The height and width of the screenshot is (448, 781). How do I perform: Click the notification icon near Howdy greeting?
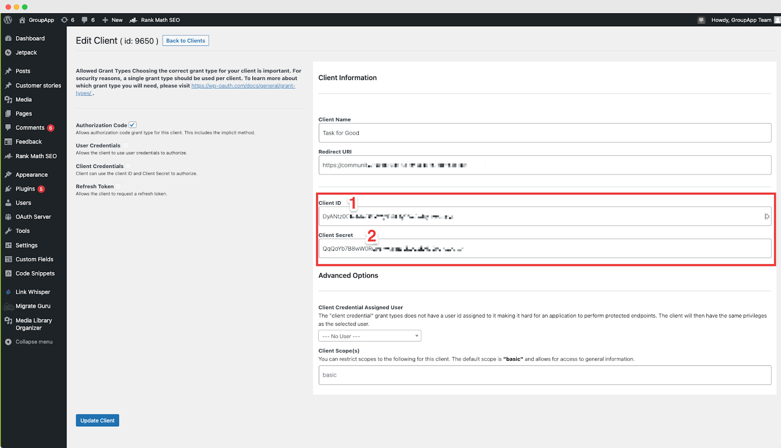click(701, 20)
